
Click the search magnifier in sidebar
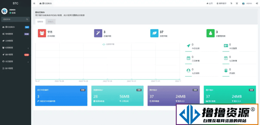click(27, 19)
